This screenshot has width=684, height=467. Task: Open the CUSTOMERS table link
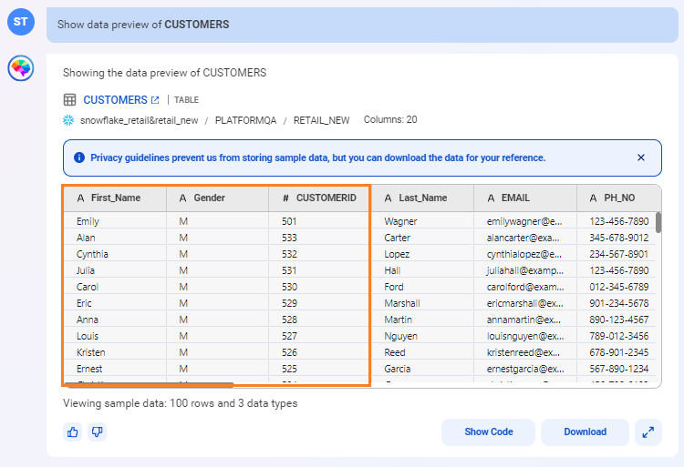pyautogui.click(x=115, y=100)
